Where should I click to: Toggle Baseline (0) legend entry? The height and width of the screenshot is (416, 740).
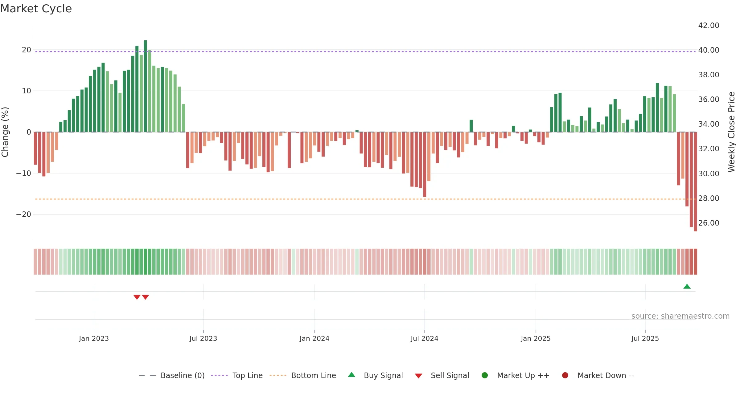(172, 376)
